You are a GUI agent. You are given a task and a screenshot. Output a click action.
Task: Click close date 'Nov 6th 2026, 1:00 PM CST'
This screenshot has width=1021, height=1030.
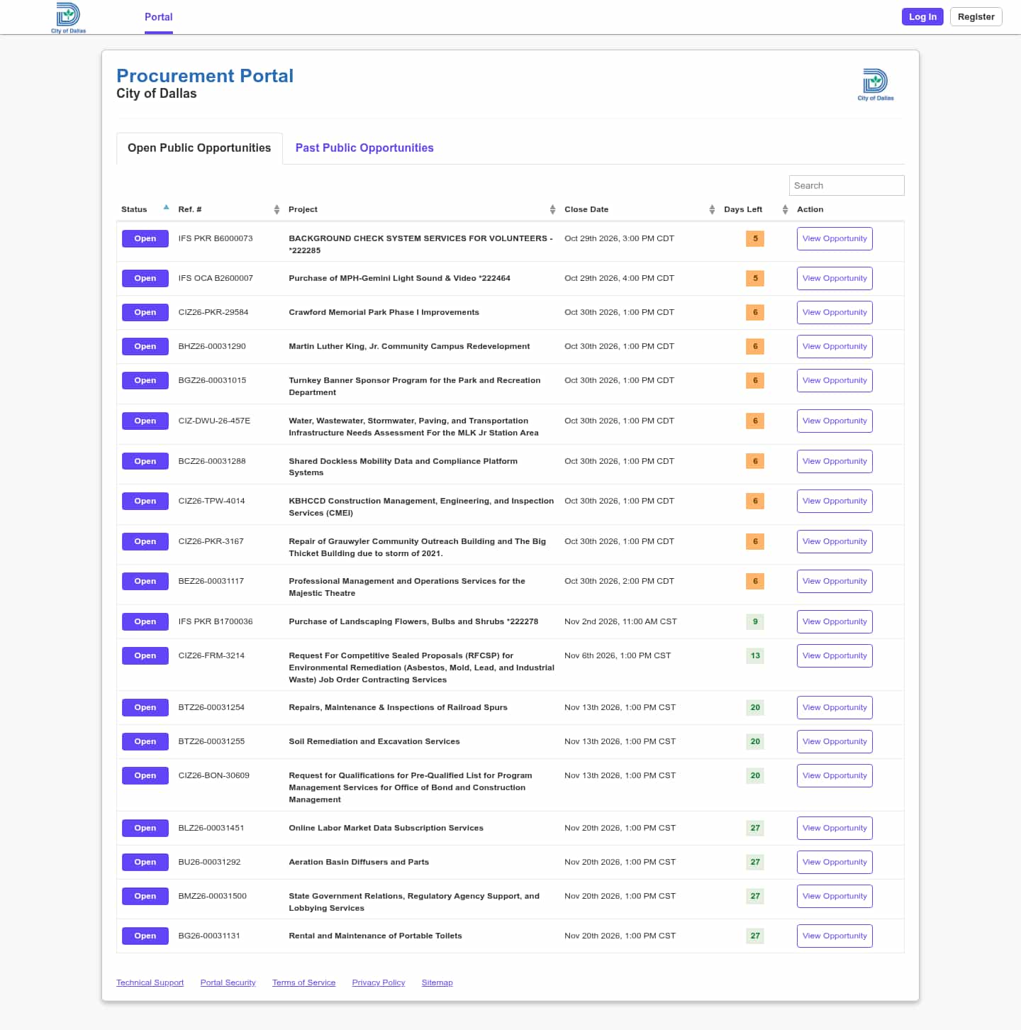[x=618, y=655]
